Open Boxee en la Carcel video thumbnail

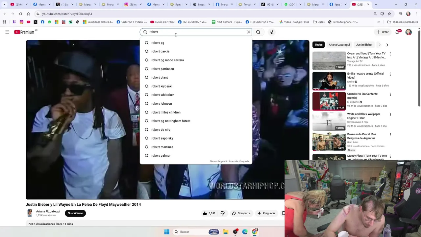point(329,142)
